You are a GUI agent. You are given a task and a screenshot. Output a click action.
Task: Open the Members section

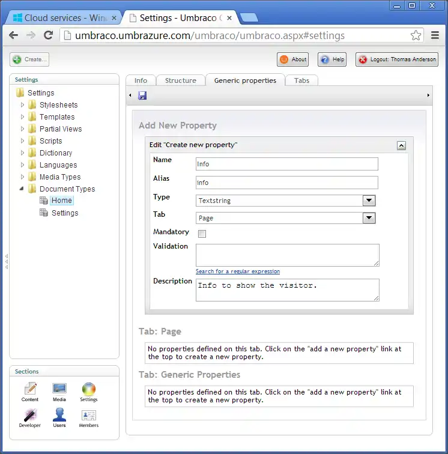pos(89,418)
